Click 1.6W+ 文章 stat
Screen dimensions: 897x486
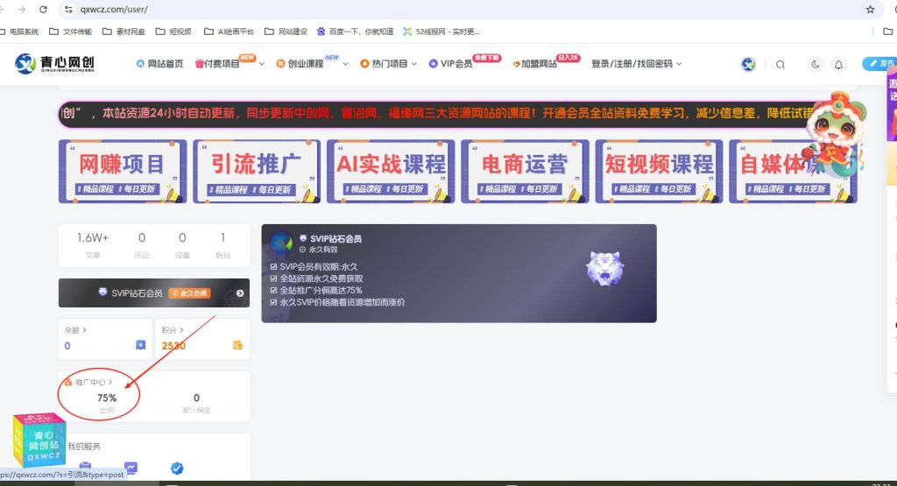[x=93, y=244]
